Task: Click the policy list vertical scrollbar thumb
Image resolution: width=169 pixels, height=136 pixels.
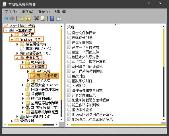Action: tap(164, 48)
